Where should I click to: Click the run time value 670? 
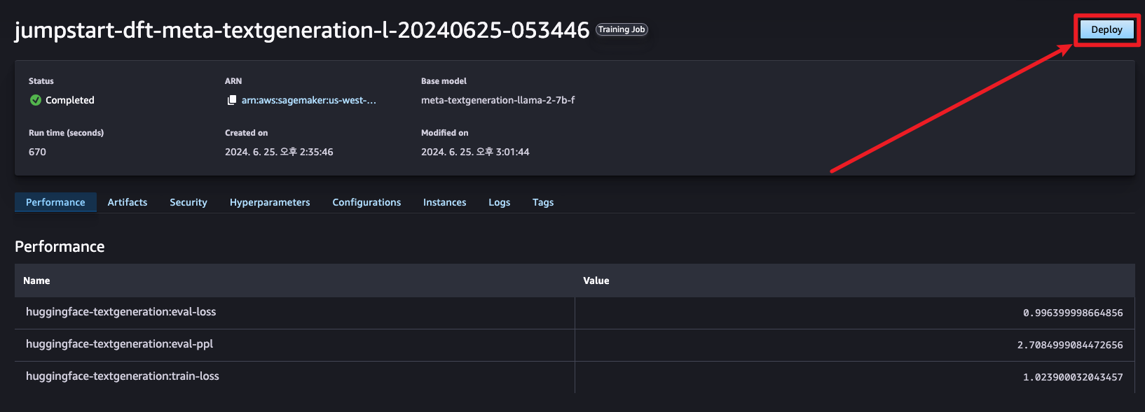coord(37,152)
